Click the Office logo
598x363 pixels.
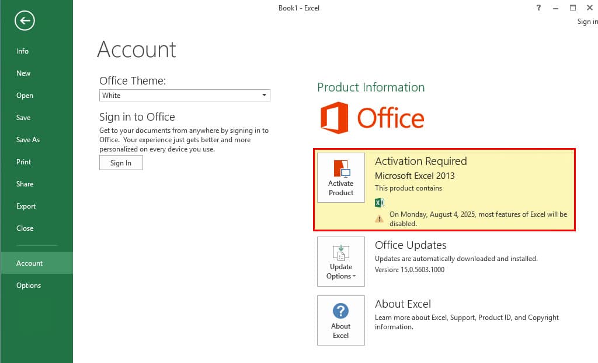(x=372, y=118)
